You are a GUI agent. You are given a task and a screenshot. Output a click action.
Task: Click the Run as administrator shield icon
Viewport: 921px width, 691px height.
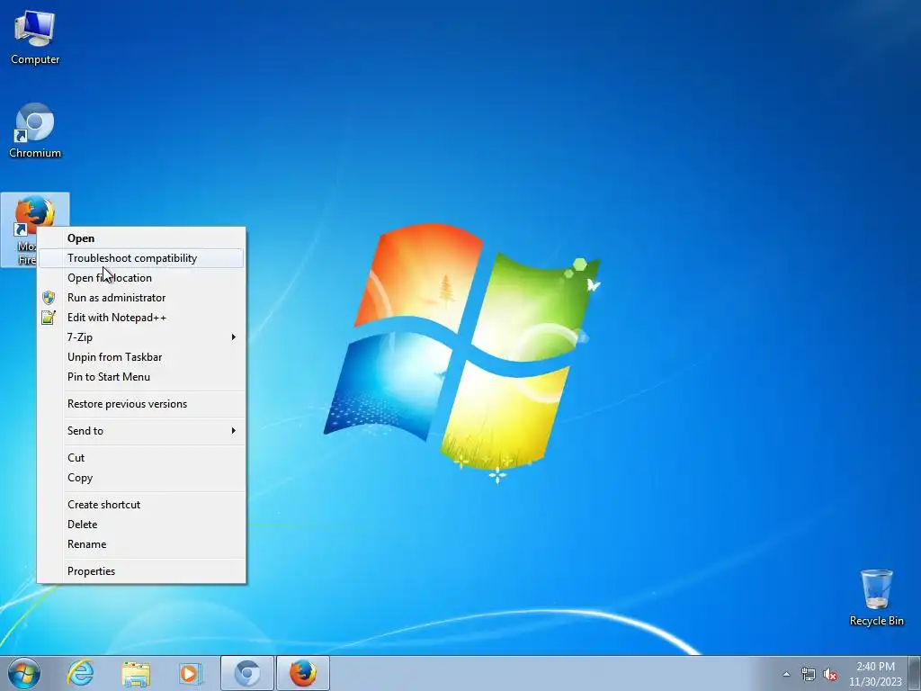(x=49, y=298)
